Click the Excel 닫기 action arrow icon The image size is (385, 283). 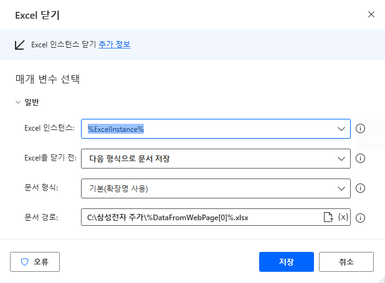pos(20,45)
